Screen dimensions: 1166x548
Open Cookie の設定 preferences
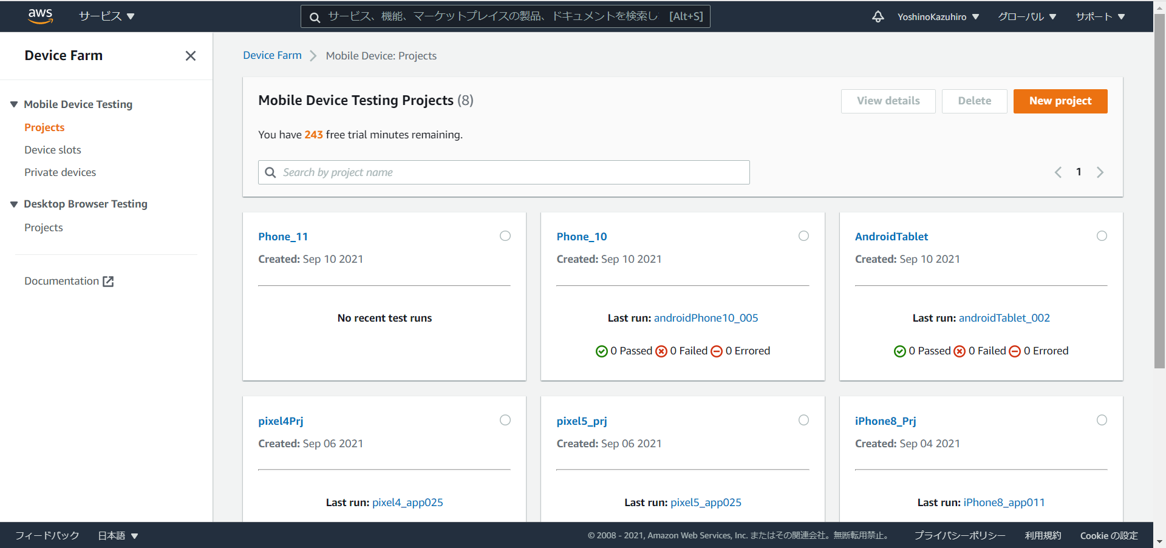click(x=1109, y=536)
